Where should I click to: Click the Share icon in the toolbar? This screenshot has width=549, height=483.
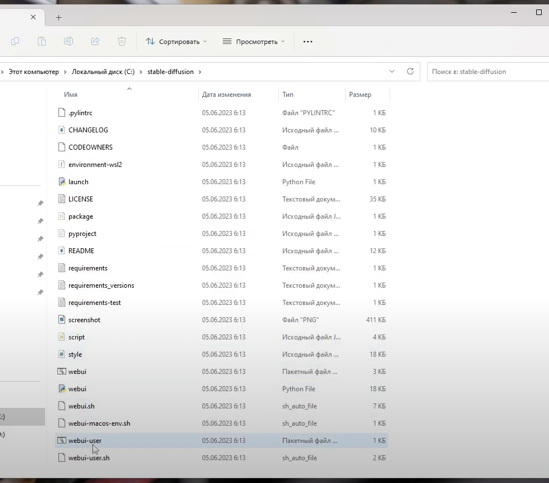pos(95,41)
